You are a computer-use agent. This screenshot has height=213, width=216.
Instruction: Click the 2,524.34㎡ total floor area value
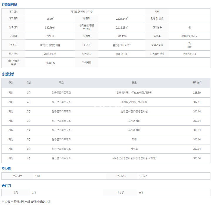pyautogui.click(x=122, y=19)
